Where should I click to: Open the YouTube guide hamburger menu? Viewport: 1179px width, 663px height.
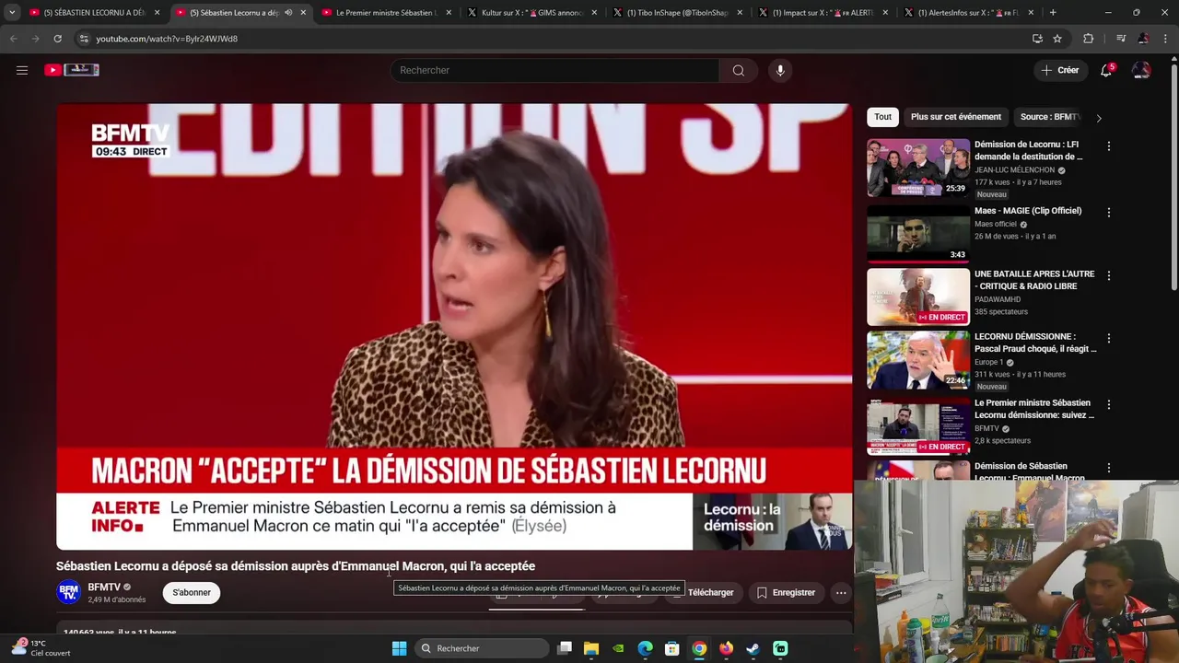click(22, 70)
